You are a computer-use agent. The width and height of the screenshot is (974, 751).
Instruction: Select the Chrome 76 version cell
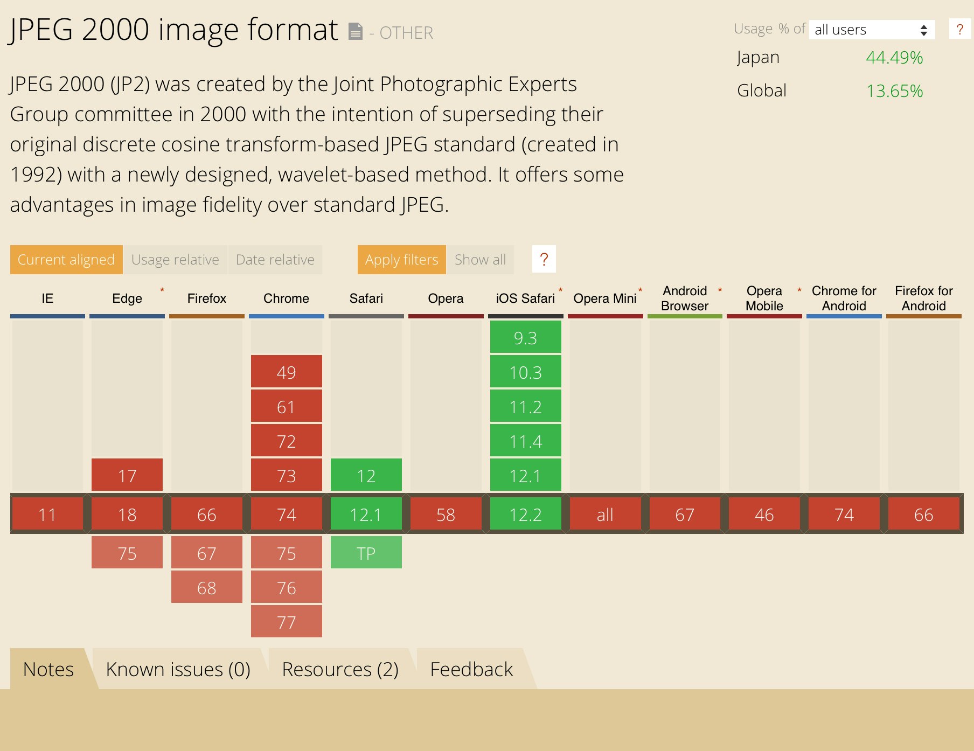tap(287, 587)
